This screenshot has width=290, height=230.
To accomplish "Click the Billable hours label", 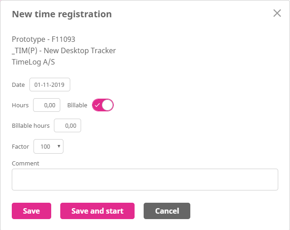I will coord(31,125).
